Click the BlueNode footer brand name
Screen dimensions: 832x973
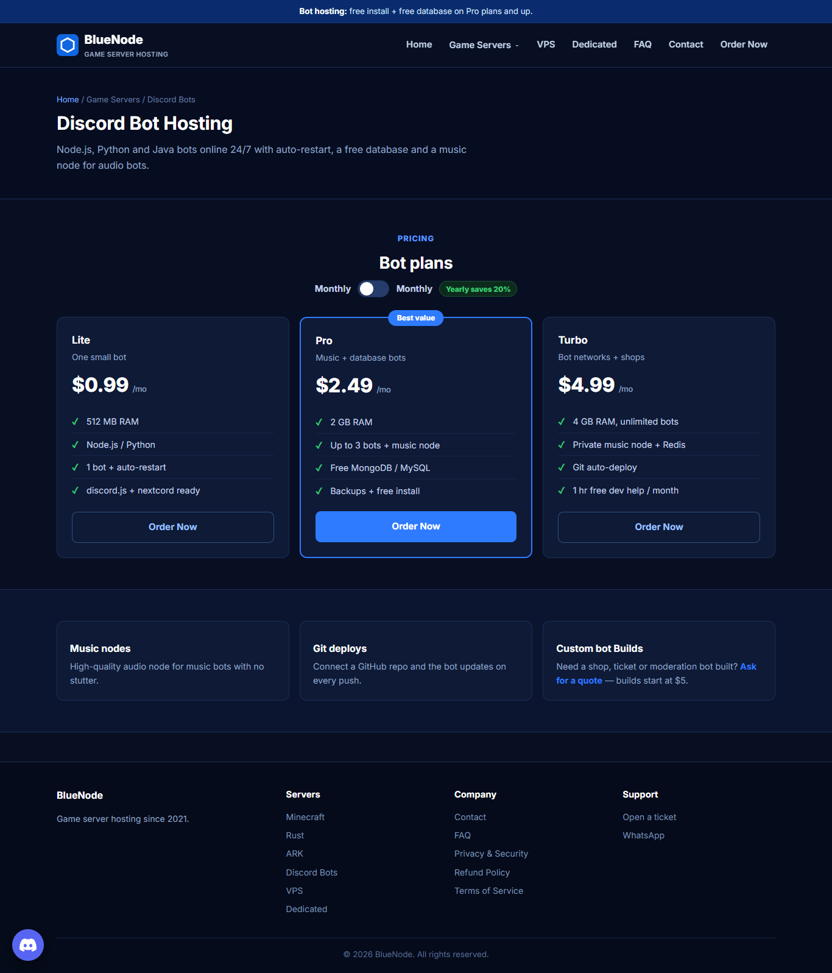point(80,795)
